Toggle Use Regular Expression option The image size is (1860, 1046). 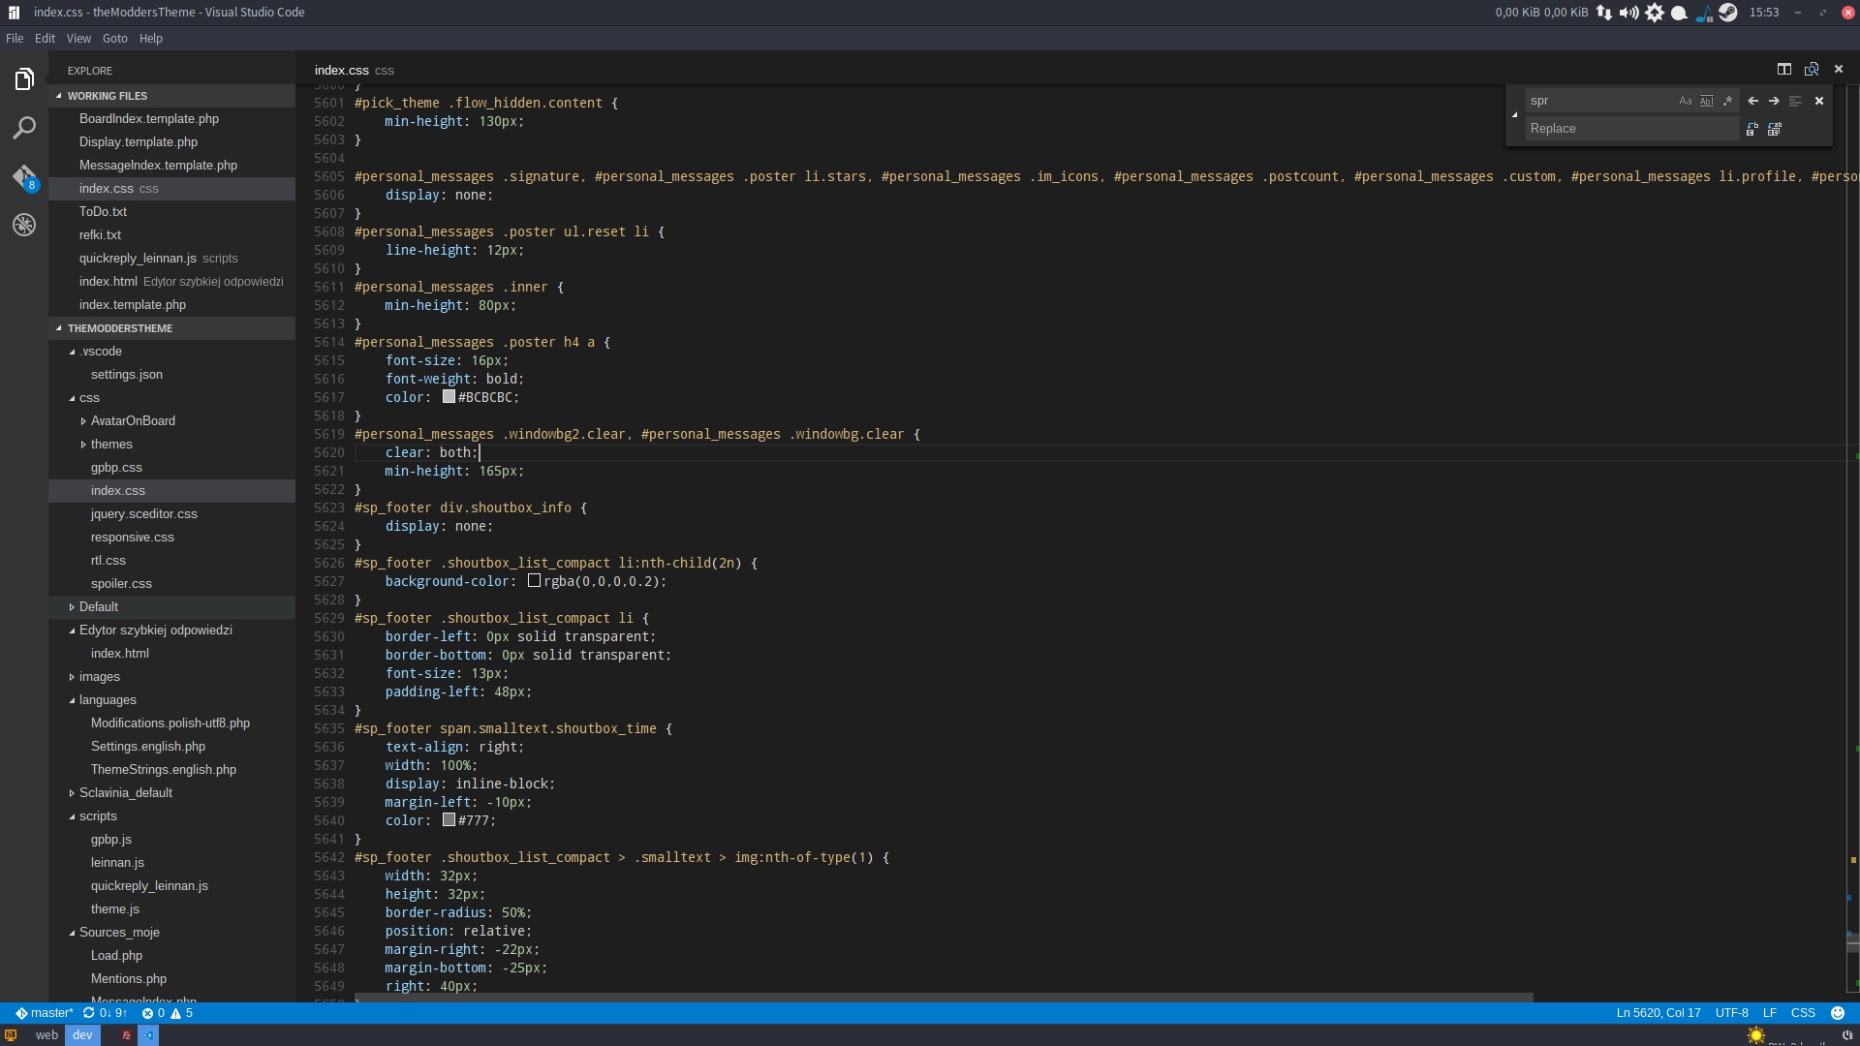(1728, 101)
